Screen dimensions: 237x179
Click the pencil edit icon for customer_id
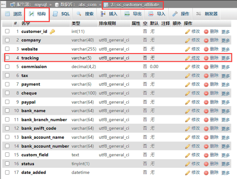click(x=188, y=32)
